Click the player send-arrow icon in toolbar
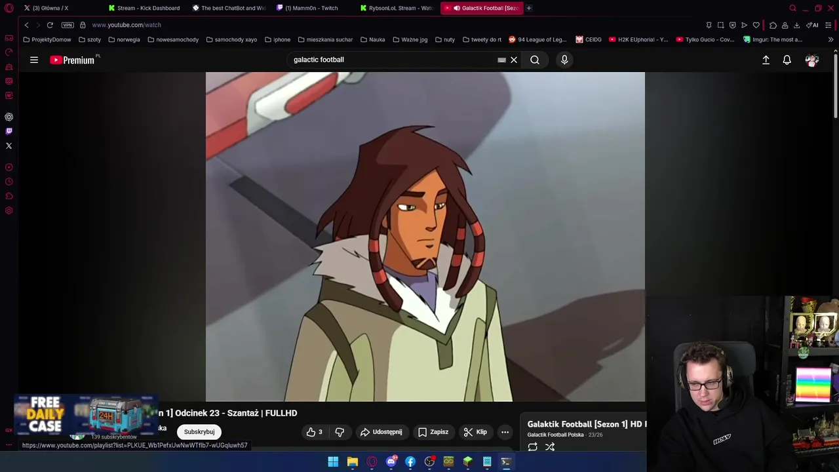839x472 pixels. coord(744,25)
